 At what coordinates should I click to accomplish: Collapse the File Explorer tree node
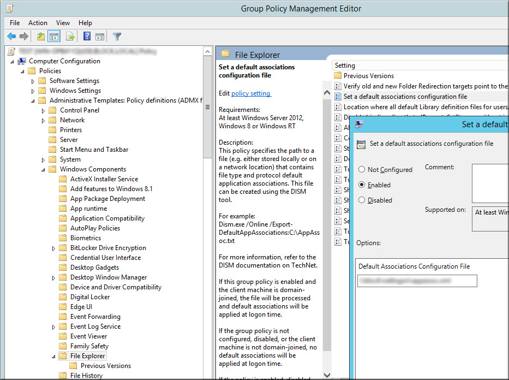53,357
